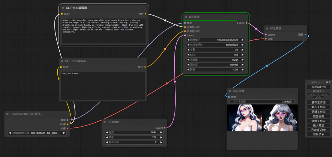Click the 隨機種子 value field
Image resolution: width=332 pixels, height=157 pixels.
[215, 40]
